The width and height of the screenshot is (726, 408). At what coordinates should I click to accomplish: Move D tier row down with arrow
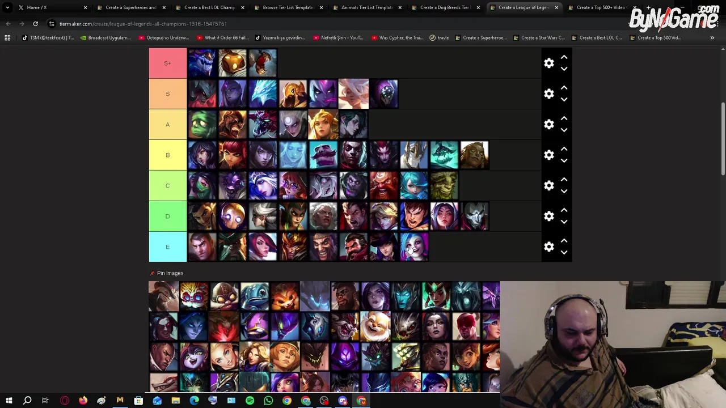[564, 222]
